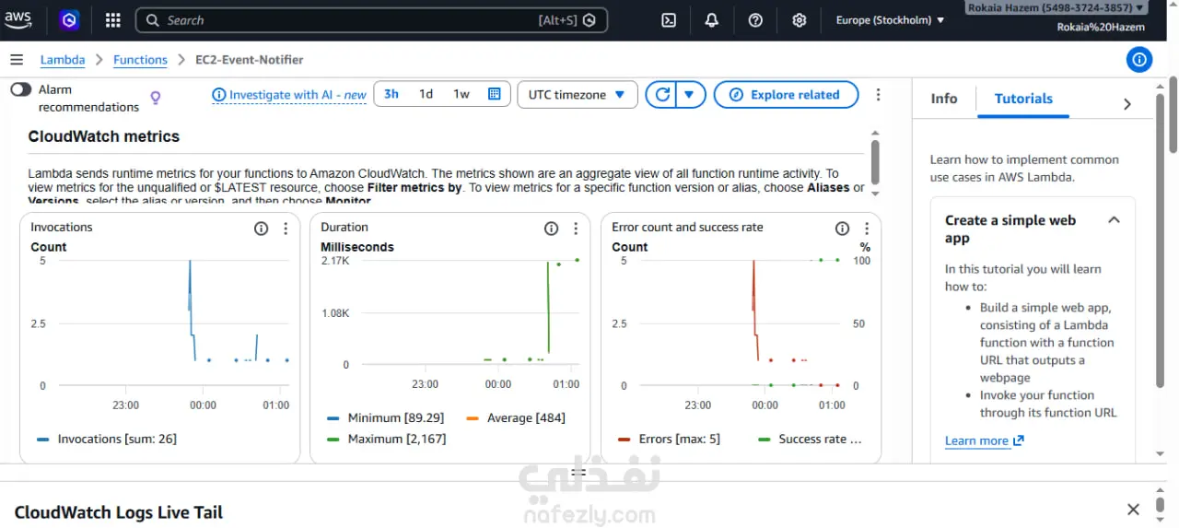
Task: Click the CloudWatch Logs Live Tail title
Action: tap(119, 512)
